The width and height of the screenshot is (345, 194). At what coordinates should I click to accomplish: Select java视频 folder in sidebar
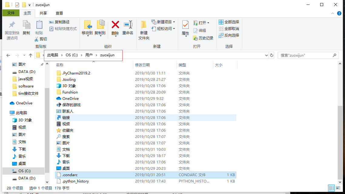pos(23,79)
